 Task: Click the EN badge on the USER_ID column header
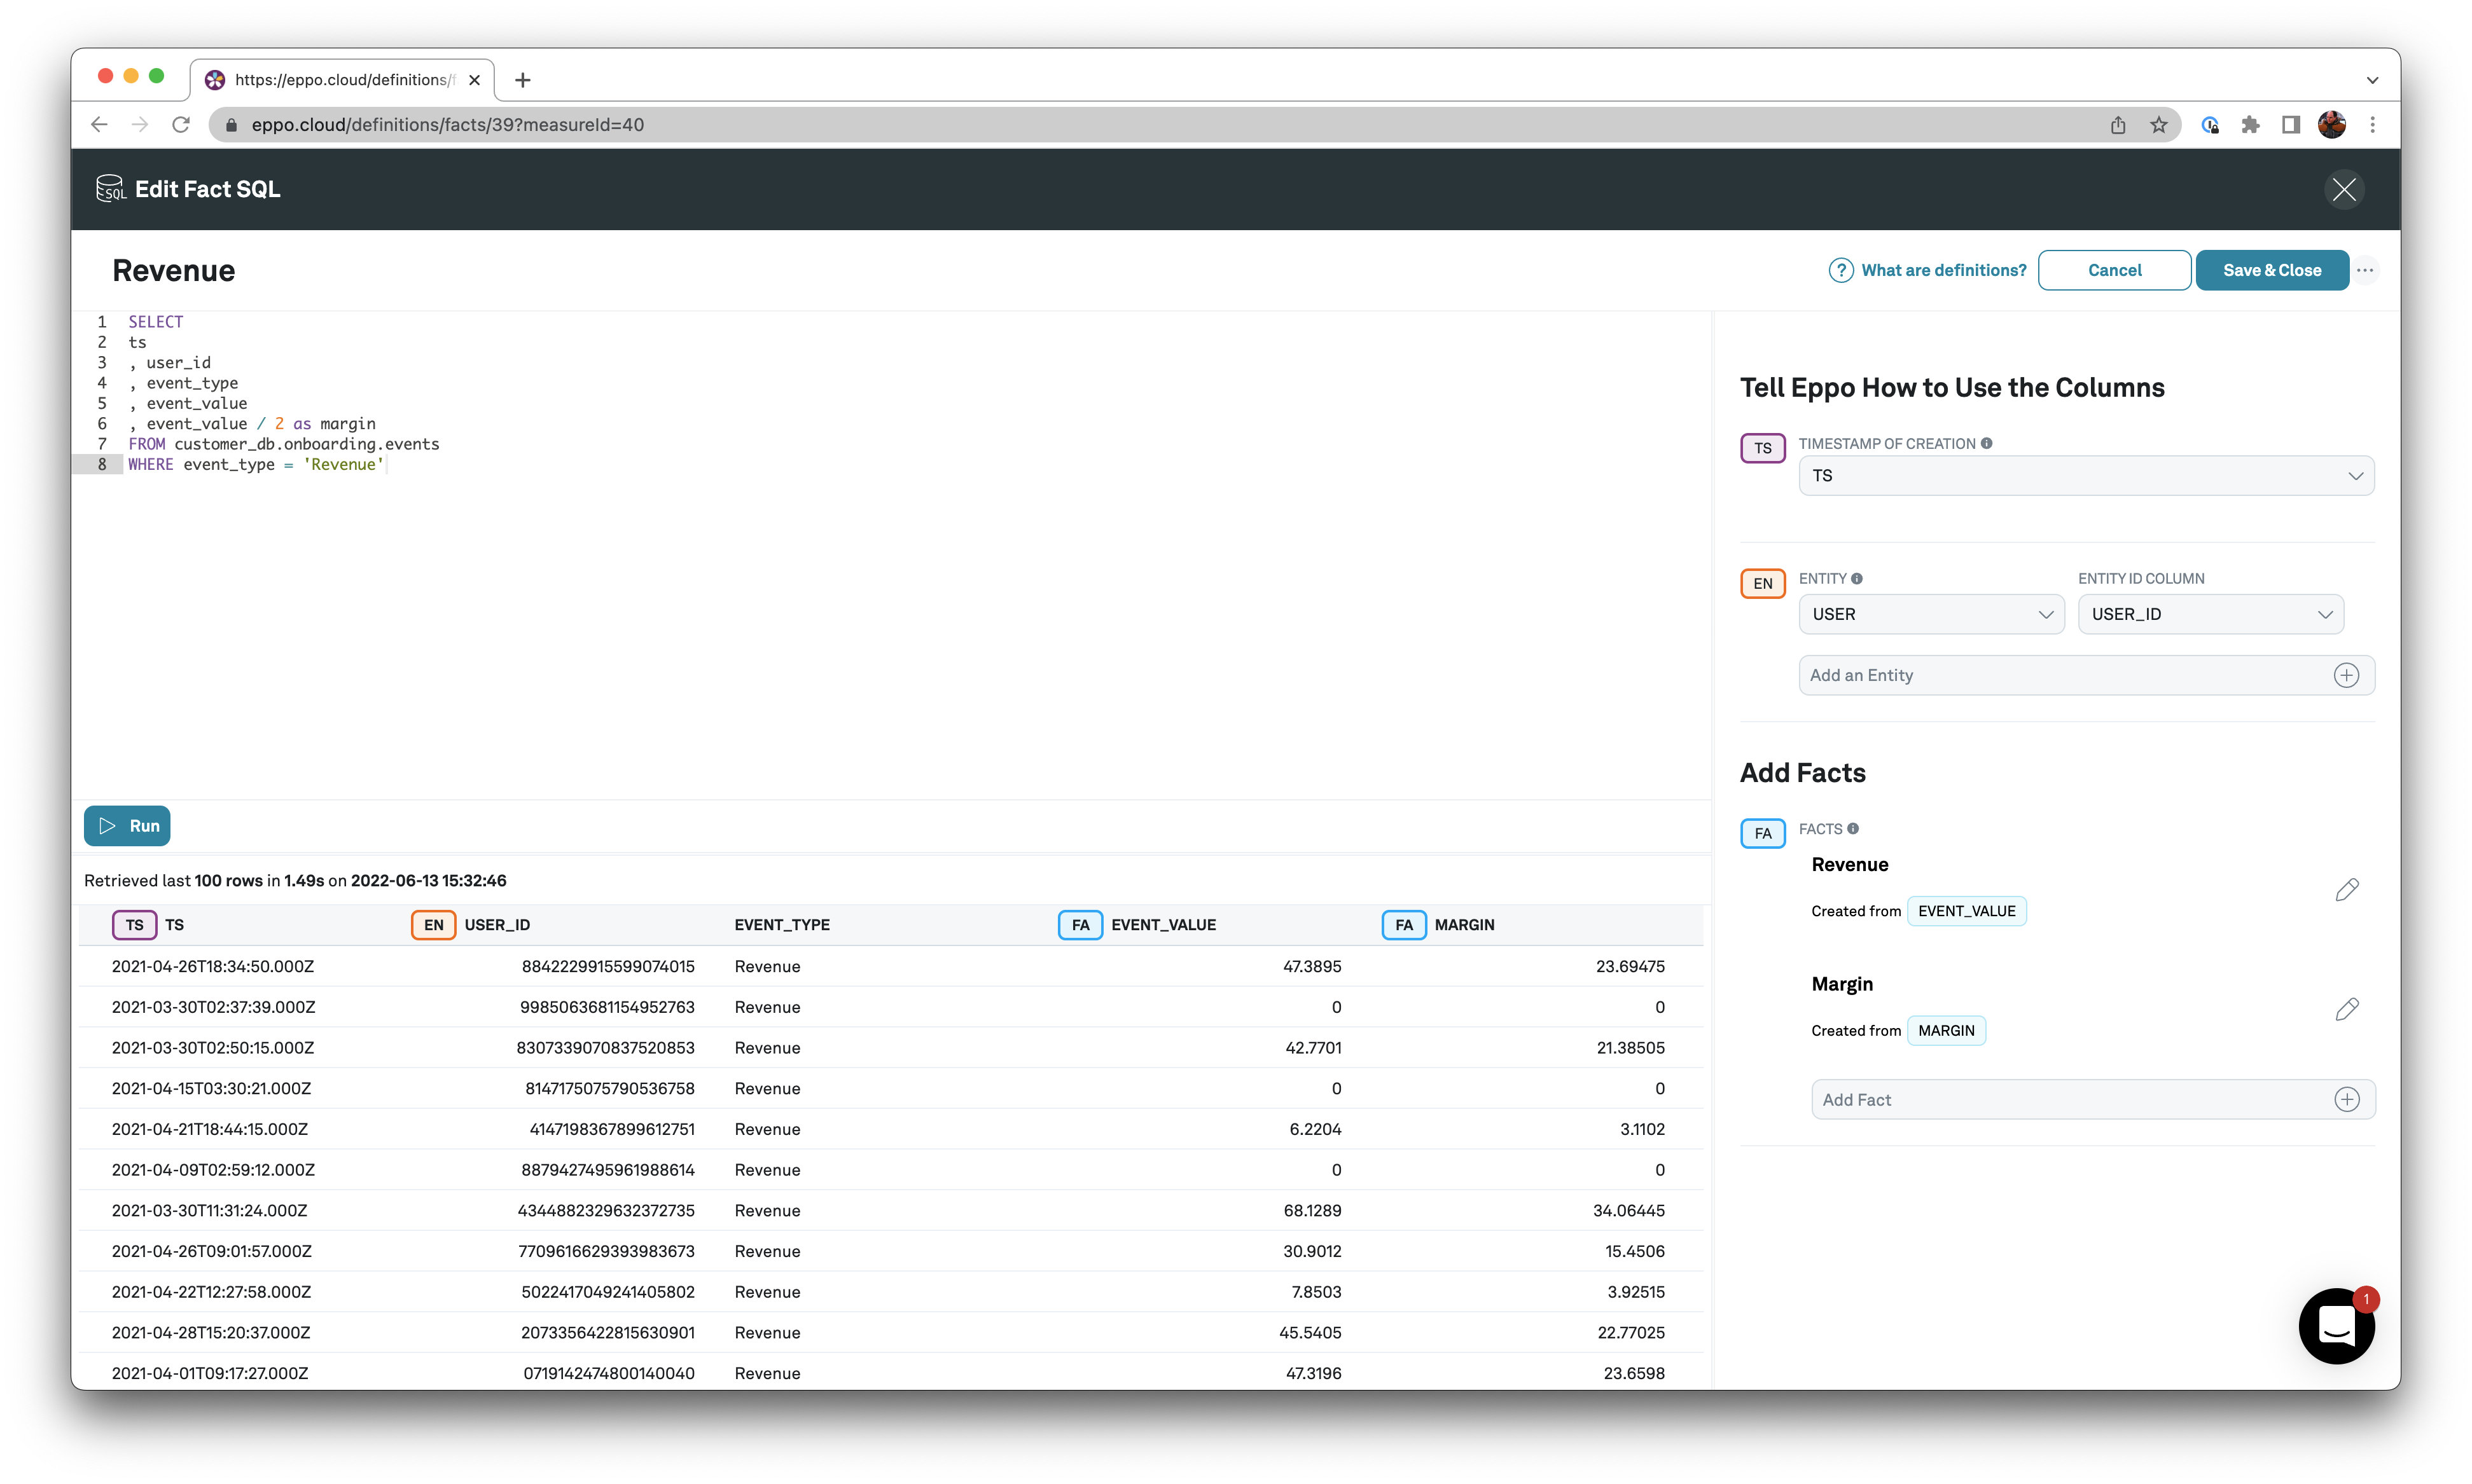pyautogui.click(x=432, y=924)
